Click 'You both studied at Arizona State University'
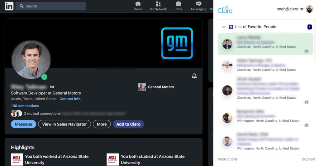The height and width of the screenshot is (166, 319). click(153, 159)
